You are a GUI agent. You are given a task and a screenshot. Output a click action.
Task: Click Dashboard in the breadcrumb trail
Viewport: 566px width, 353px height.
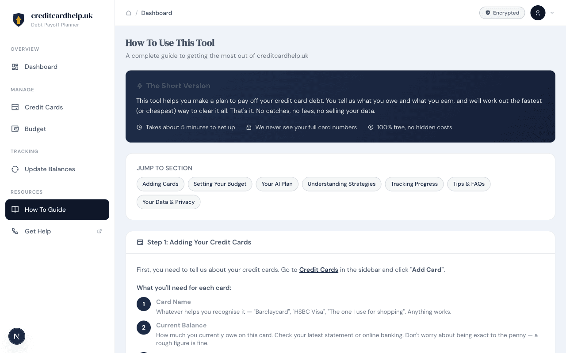[157, 13]
